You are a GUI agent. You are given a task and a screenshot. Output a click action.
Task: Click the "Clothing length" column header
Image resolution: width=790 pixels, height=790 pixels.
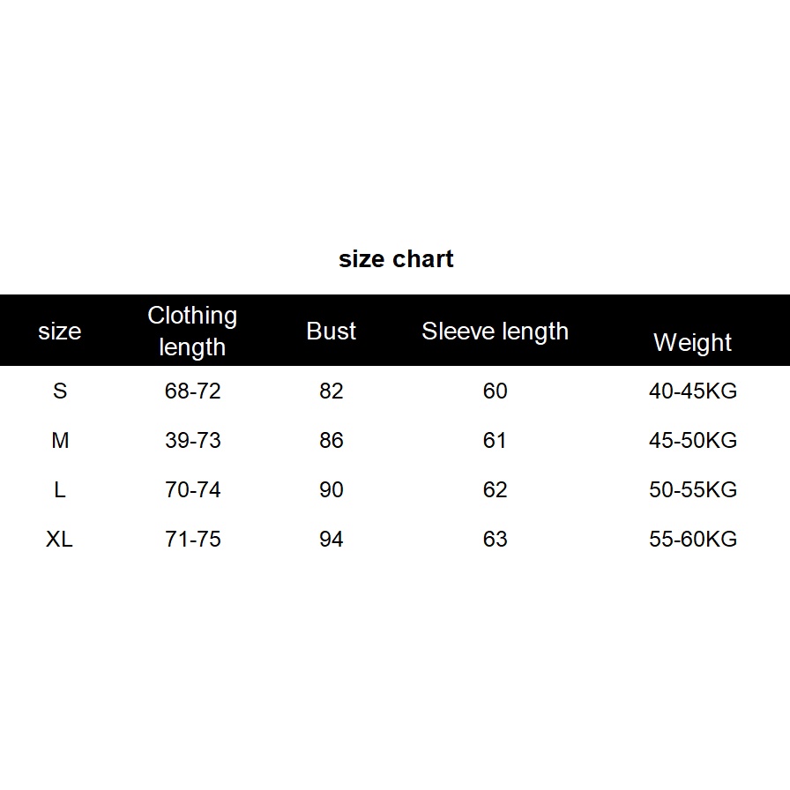192,331
